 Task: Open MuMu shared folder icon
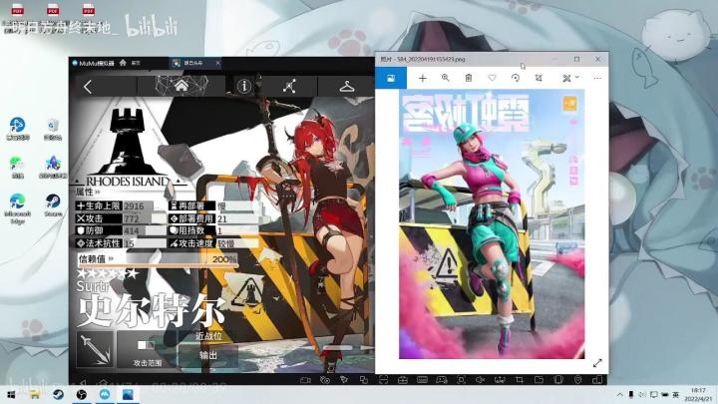[x=538, y=380]
